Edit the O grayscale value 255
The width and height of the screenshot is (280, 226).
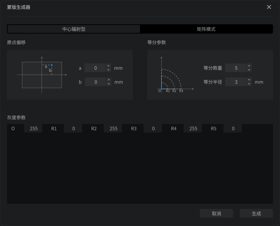coord(33,128)
